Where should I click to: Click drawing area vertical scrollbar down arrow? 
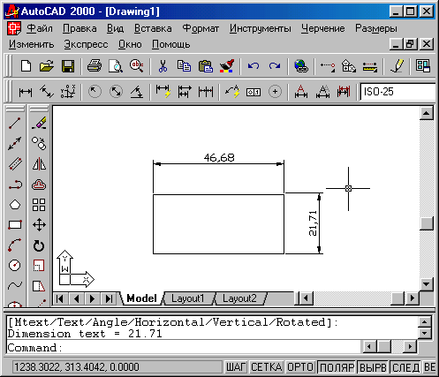(x=427, y=284)
